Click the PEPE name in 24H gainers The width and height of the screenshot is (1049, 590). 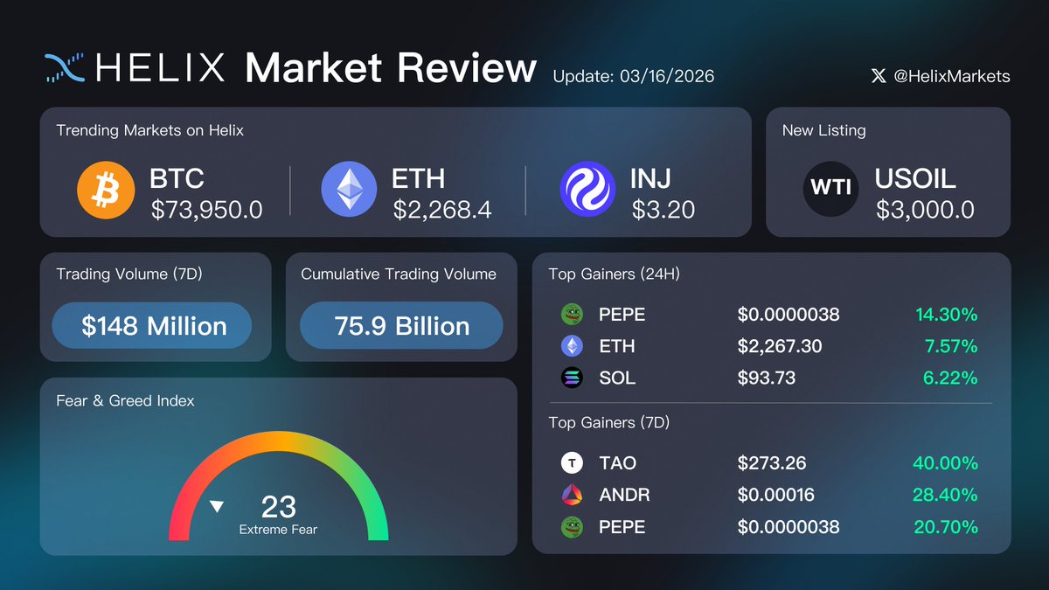(x=622, y=315)
